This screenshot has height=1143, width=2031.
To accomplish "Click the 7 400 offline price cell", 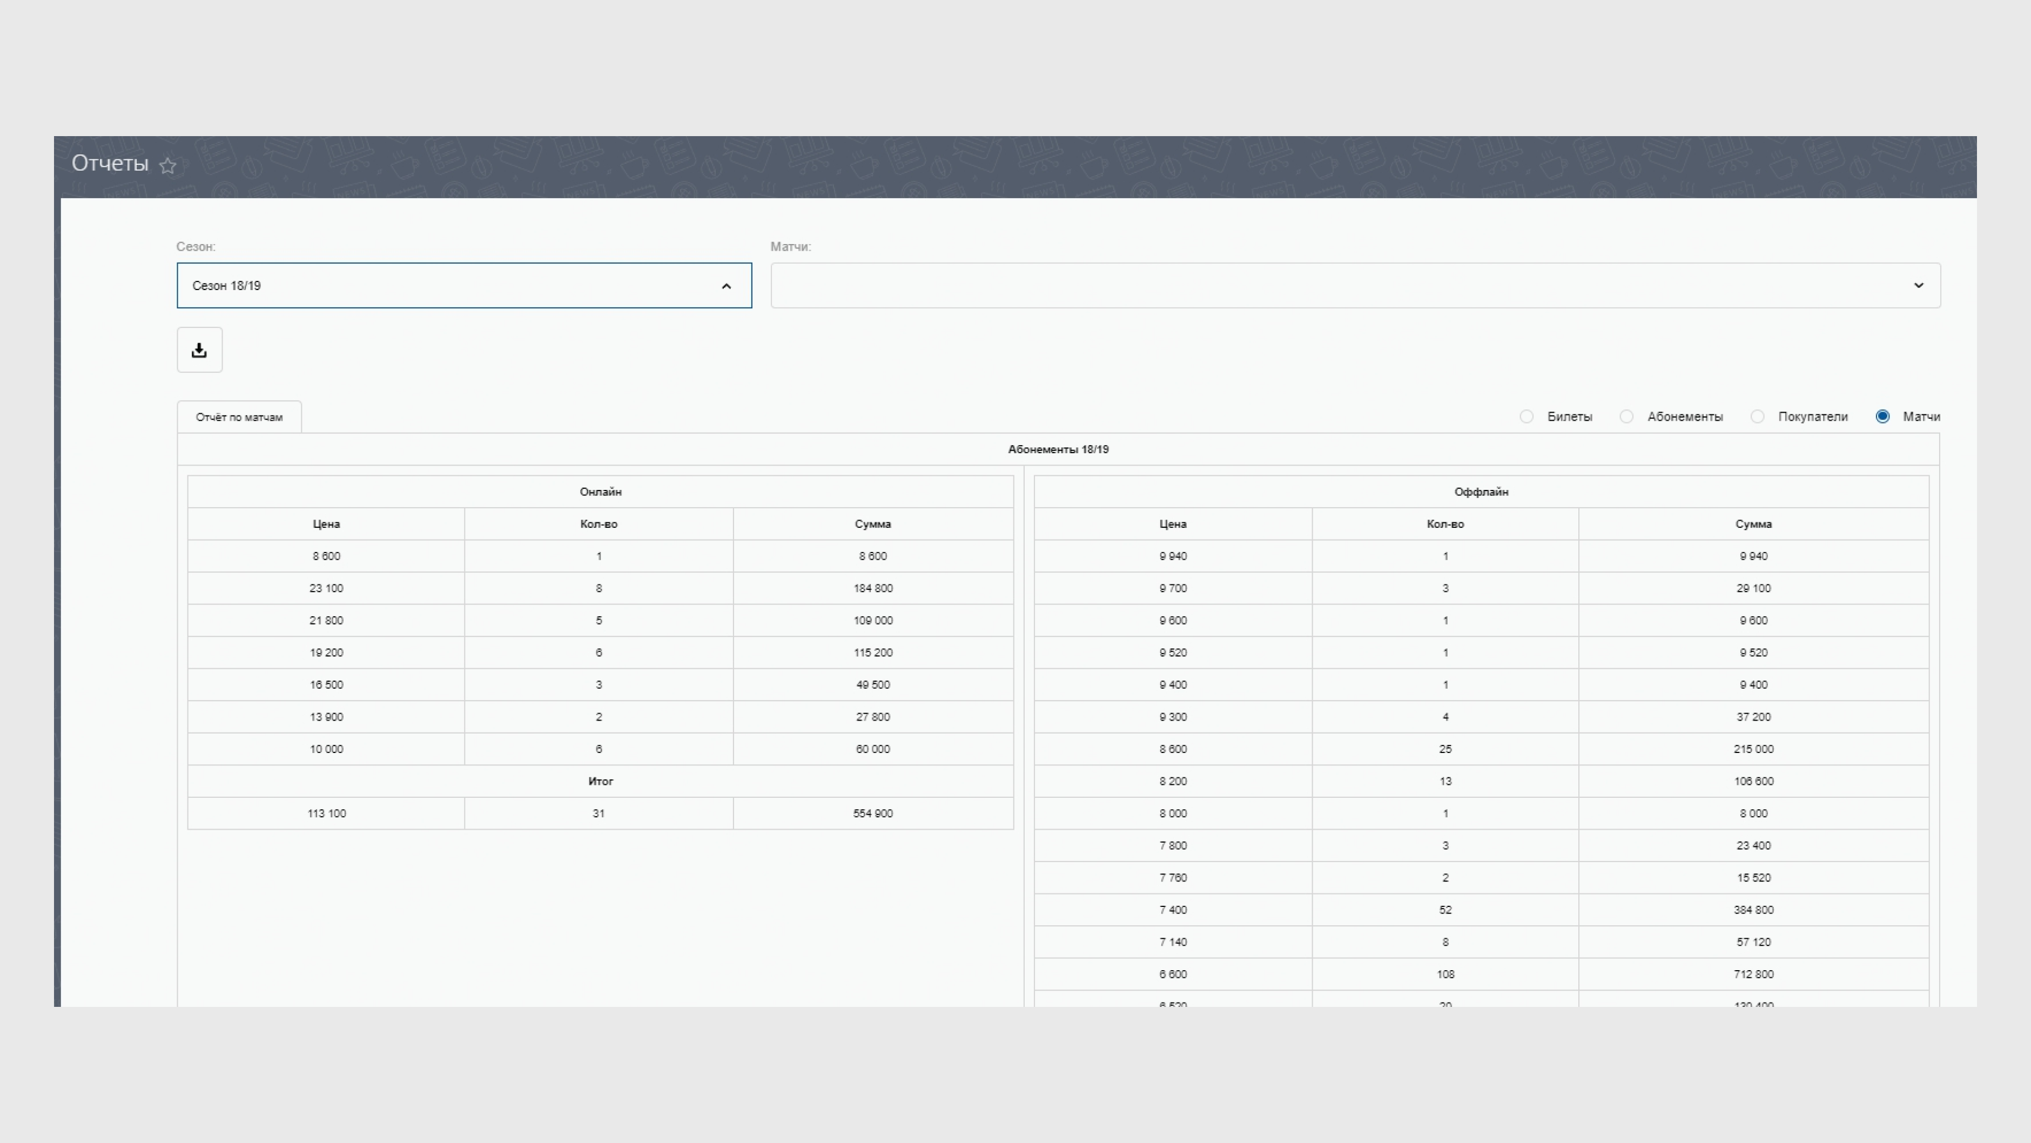I will (x=1173, y=911).
